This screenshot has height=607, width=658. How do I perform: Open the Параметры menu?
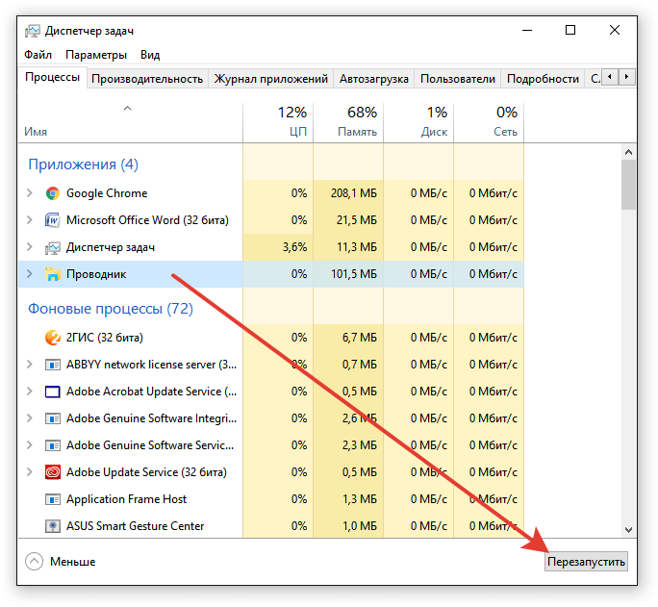[96, 55]
